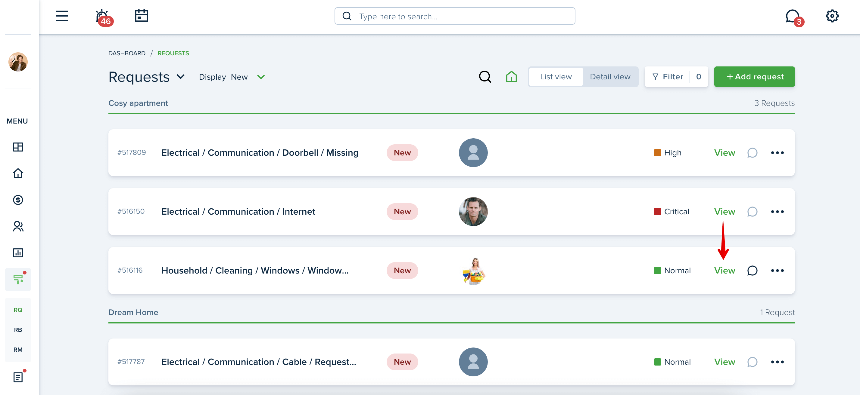Screen dimensions: 860x395
Task: Click the REQUESTS breadcrumb
Action: pyautogui.click(x=173, y=53)
